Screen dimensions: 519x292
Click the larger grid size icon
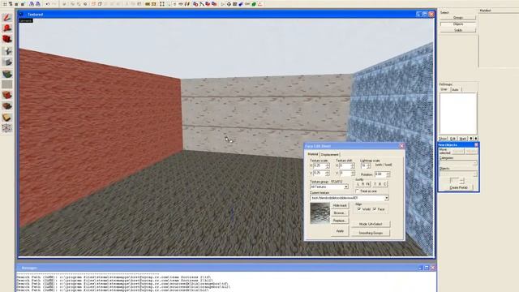(23, 4)
